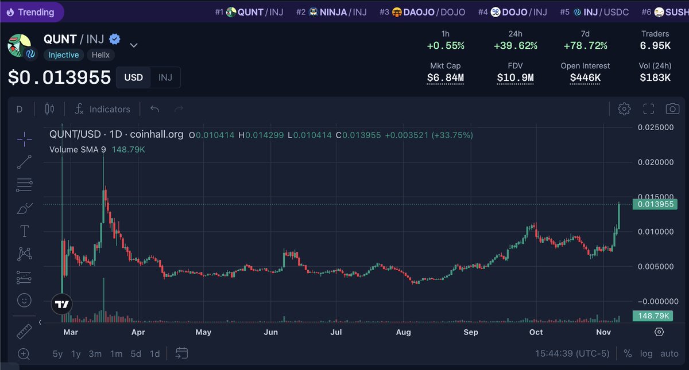Set the chart range to 1d
The height and width of the screenshot is (370, 689).
coord(155,354)
